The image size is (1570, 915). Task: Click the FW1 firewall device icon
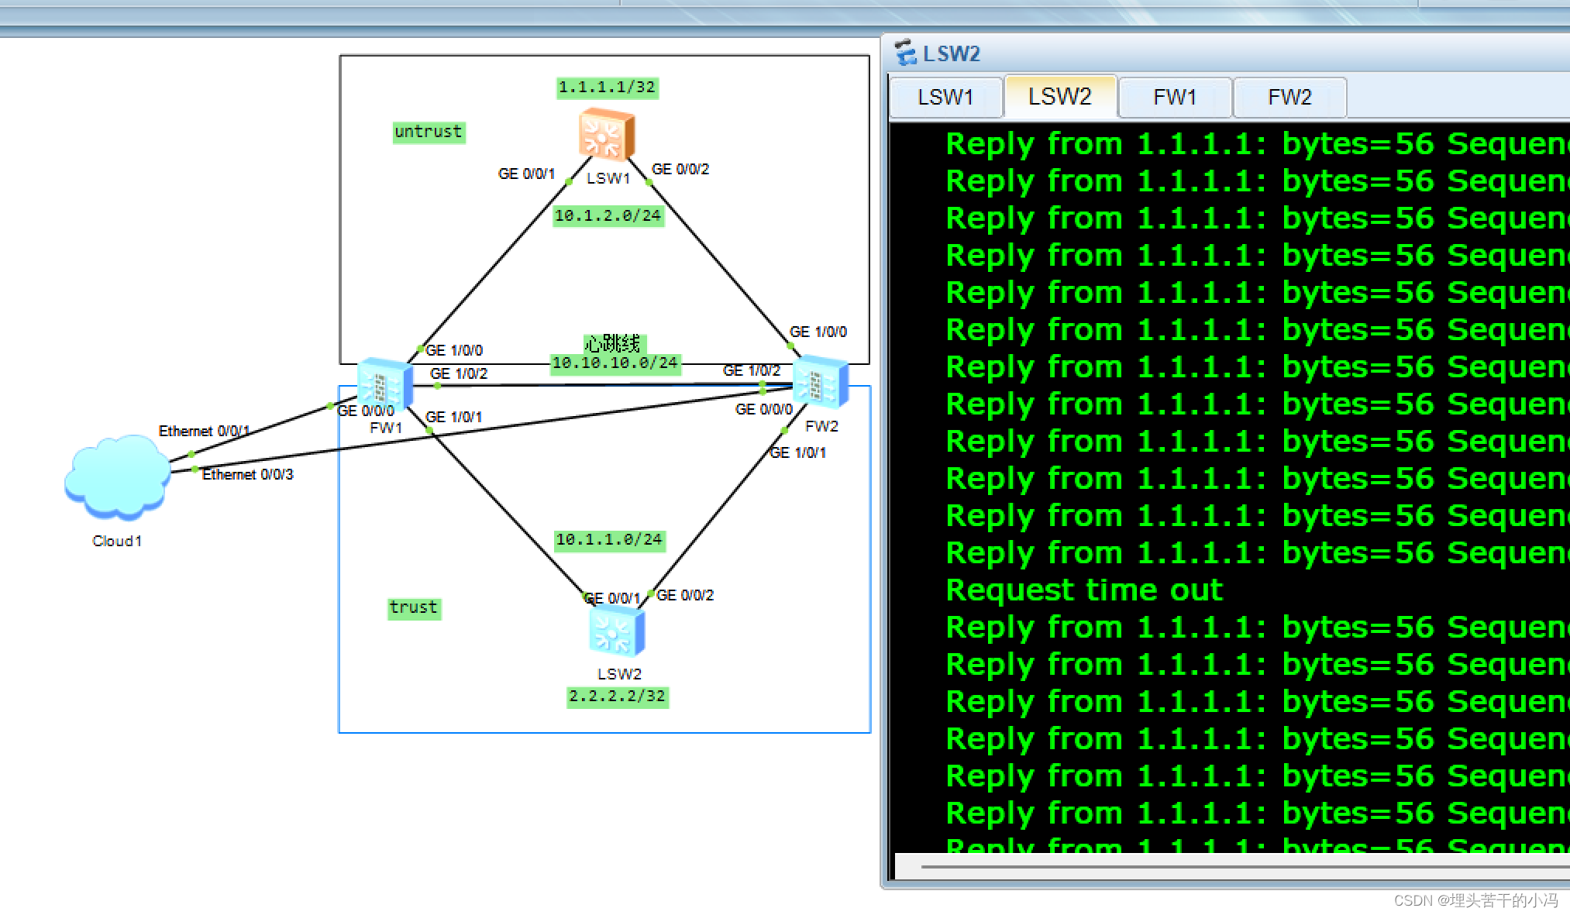[384, 384]
